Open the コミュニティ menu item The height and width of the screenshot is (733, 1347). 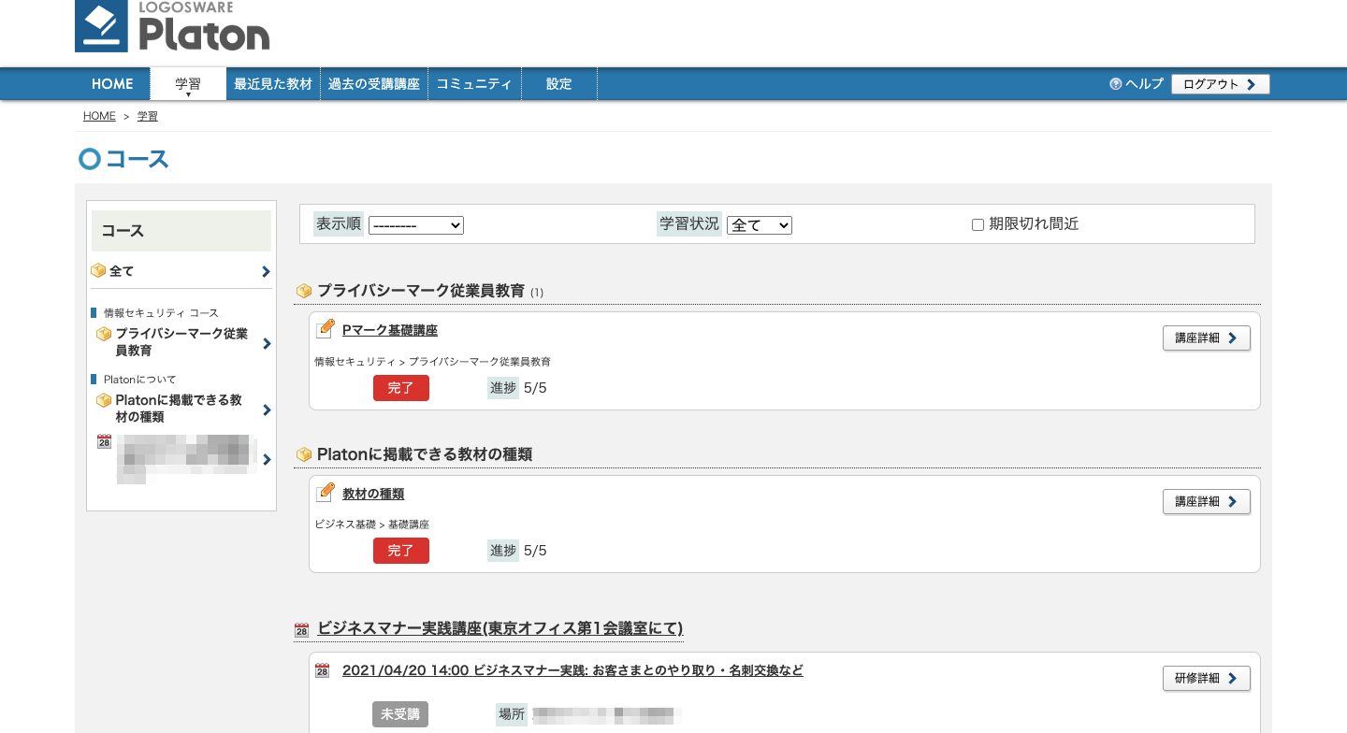(x=474, y=84)
